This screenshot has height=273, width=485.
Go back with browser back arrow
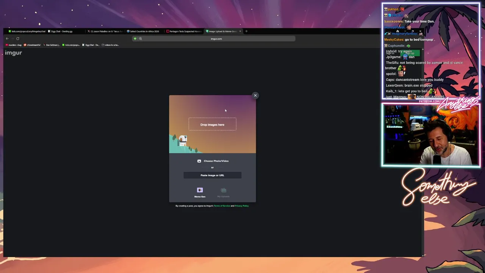click(7, 39)
